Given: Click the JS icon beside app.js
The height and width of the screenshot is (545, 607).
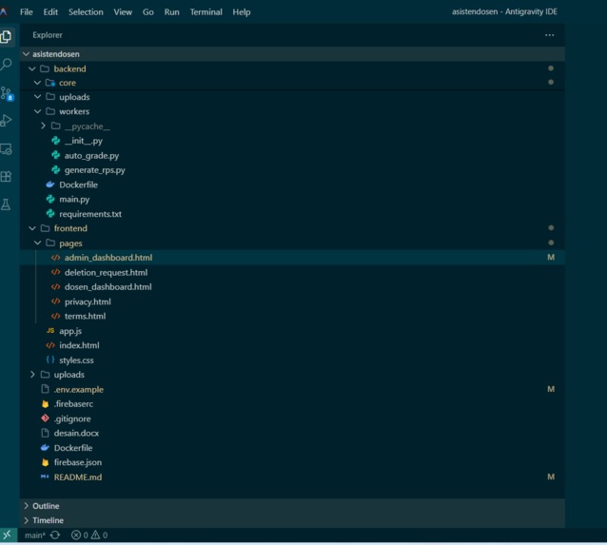Looking at the screenshot, I should click(50, 331).
